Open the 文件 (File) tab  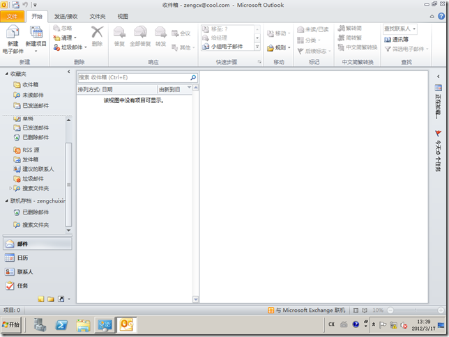click(x=13, y=15)
